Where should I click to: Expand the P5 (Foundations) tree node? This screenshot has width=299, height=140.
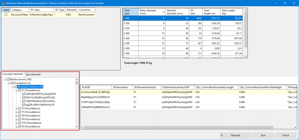(16, 112)
